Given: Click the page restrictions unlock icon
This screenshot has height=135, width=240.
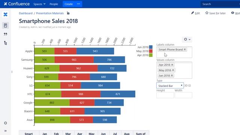Looking at the screenshot, I should coord(68,13).
